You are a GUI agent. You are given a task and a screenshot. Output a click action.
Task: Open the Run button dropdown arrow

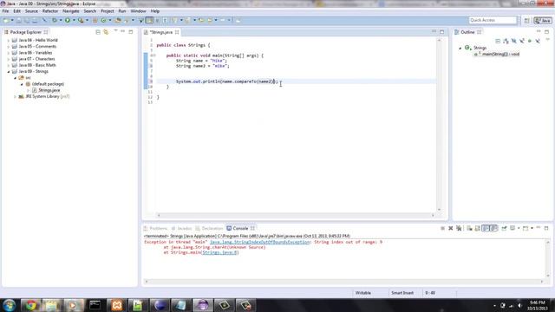(74, 20)
